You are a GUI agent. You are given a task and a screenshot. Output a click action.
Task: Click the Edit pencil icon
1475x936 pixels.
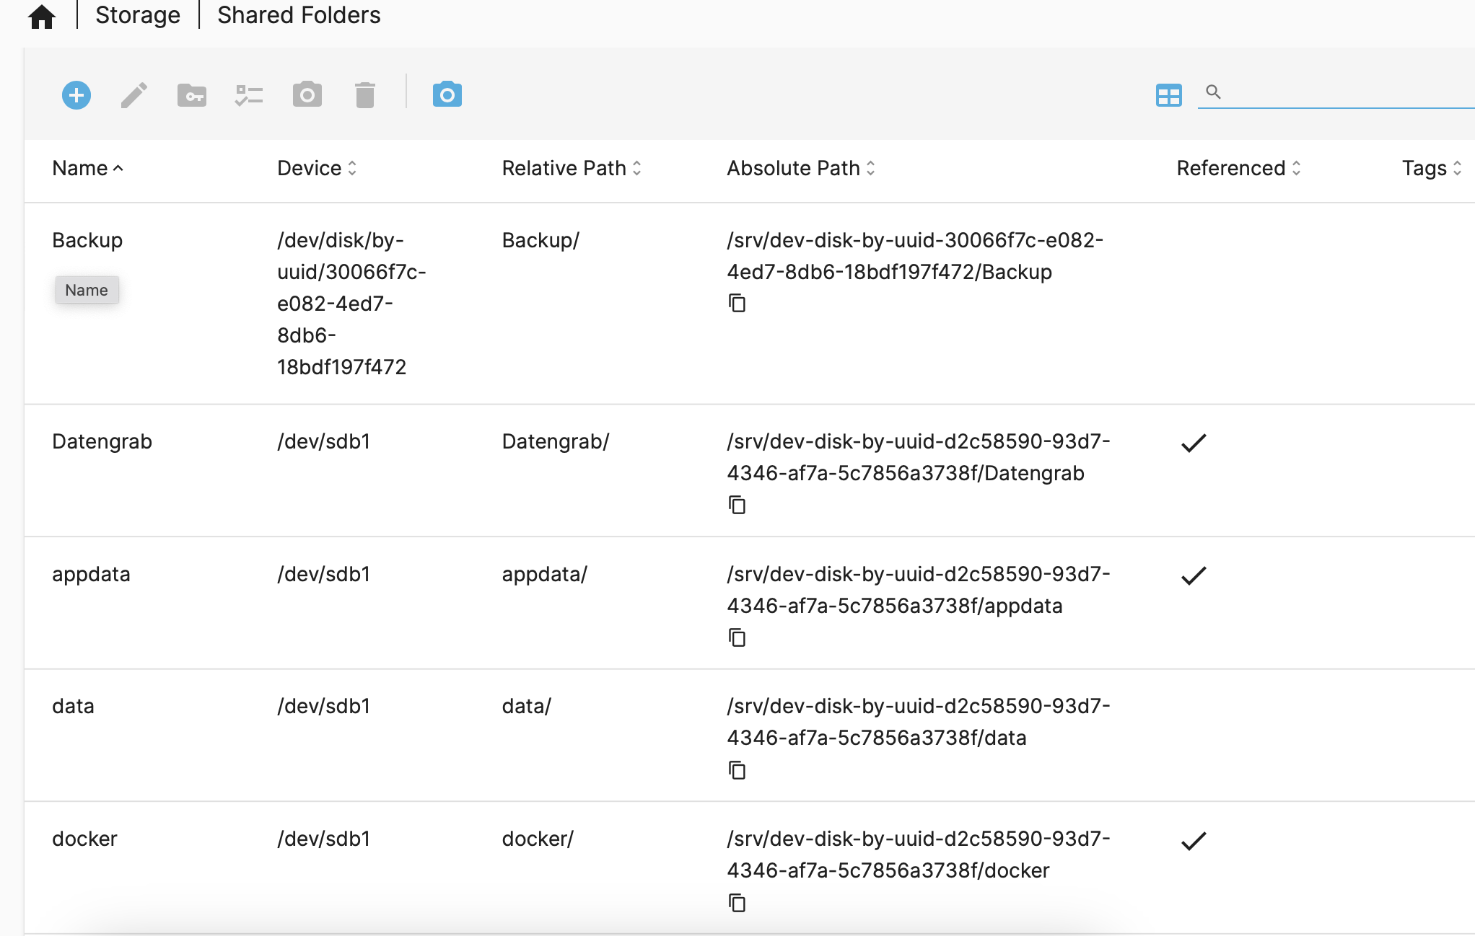(134, 95)
